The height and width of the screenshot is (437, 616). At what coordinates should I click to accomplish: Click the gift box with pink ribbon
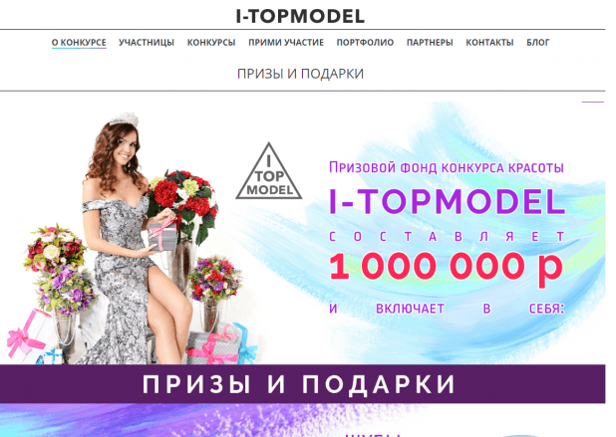[x=162, y=235]
